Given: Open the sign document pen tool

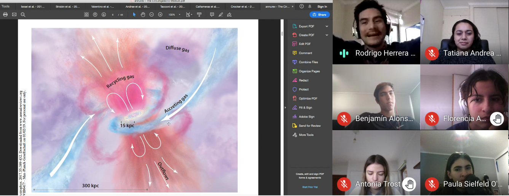Looking at the screenshot, I should coord(229,14).
